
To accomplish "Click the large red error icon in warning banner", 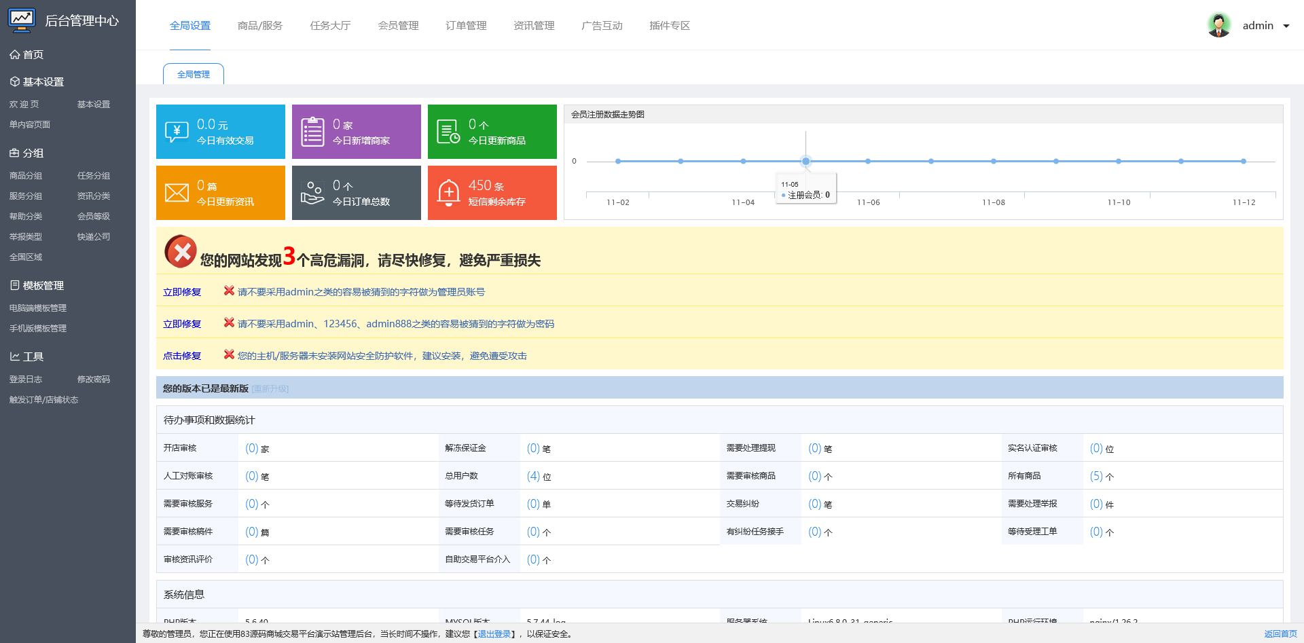I will click(181, 252).
